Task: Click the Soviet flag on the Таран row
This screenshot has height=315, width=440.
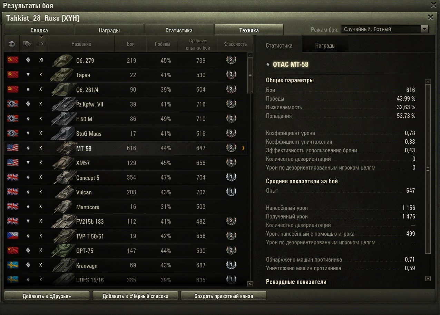Action: click(x=13, y=75)
